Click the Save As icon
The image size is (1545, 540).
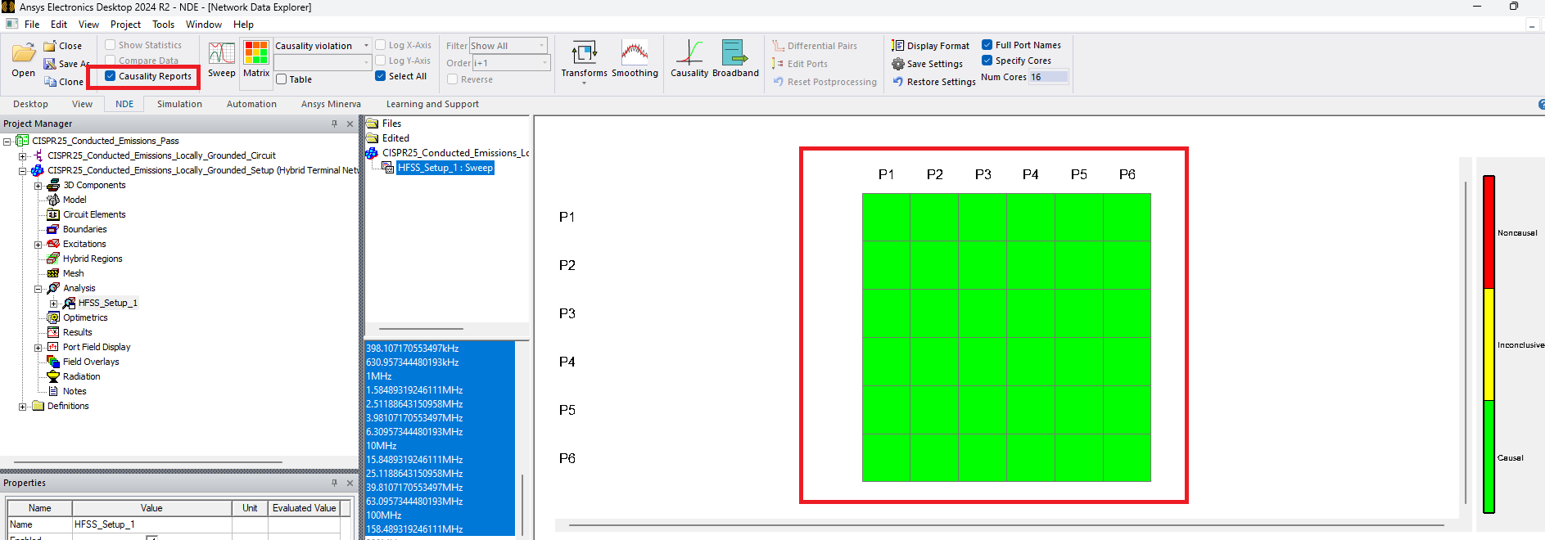point(49,64)
